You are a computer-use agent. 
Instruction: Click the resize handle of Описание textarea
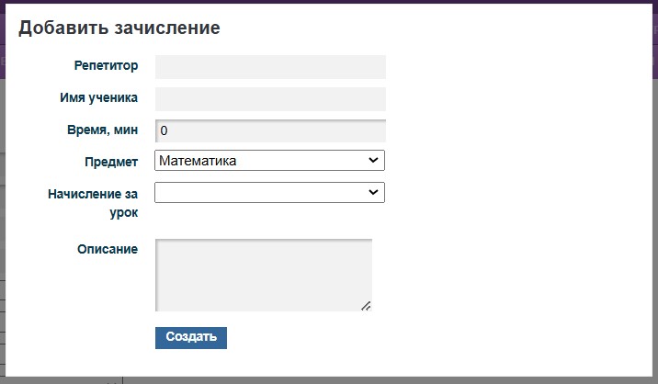coord(367,306)
